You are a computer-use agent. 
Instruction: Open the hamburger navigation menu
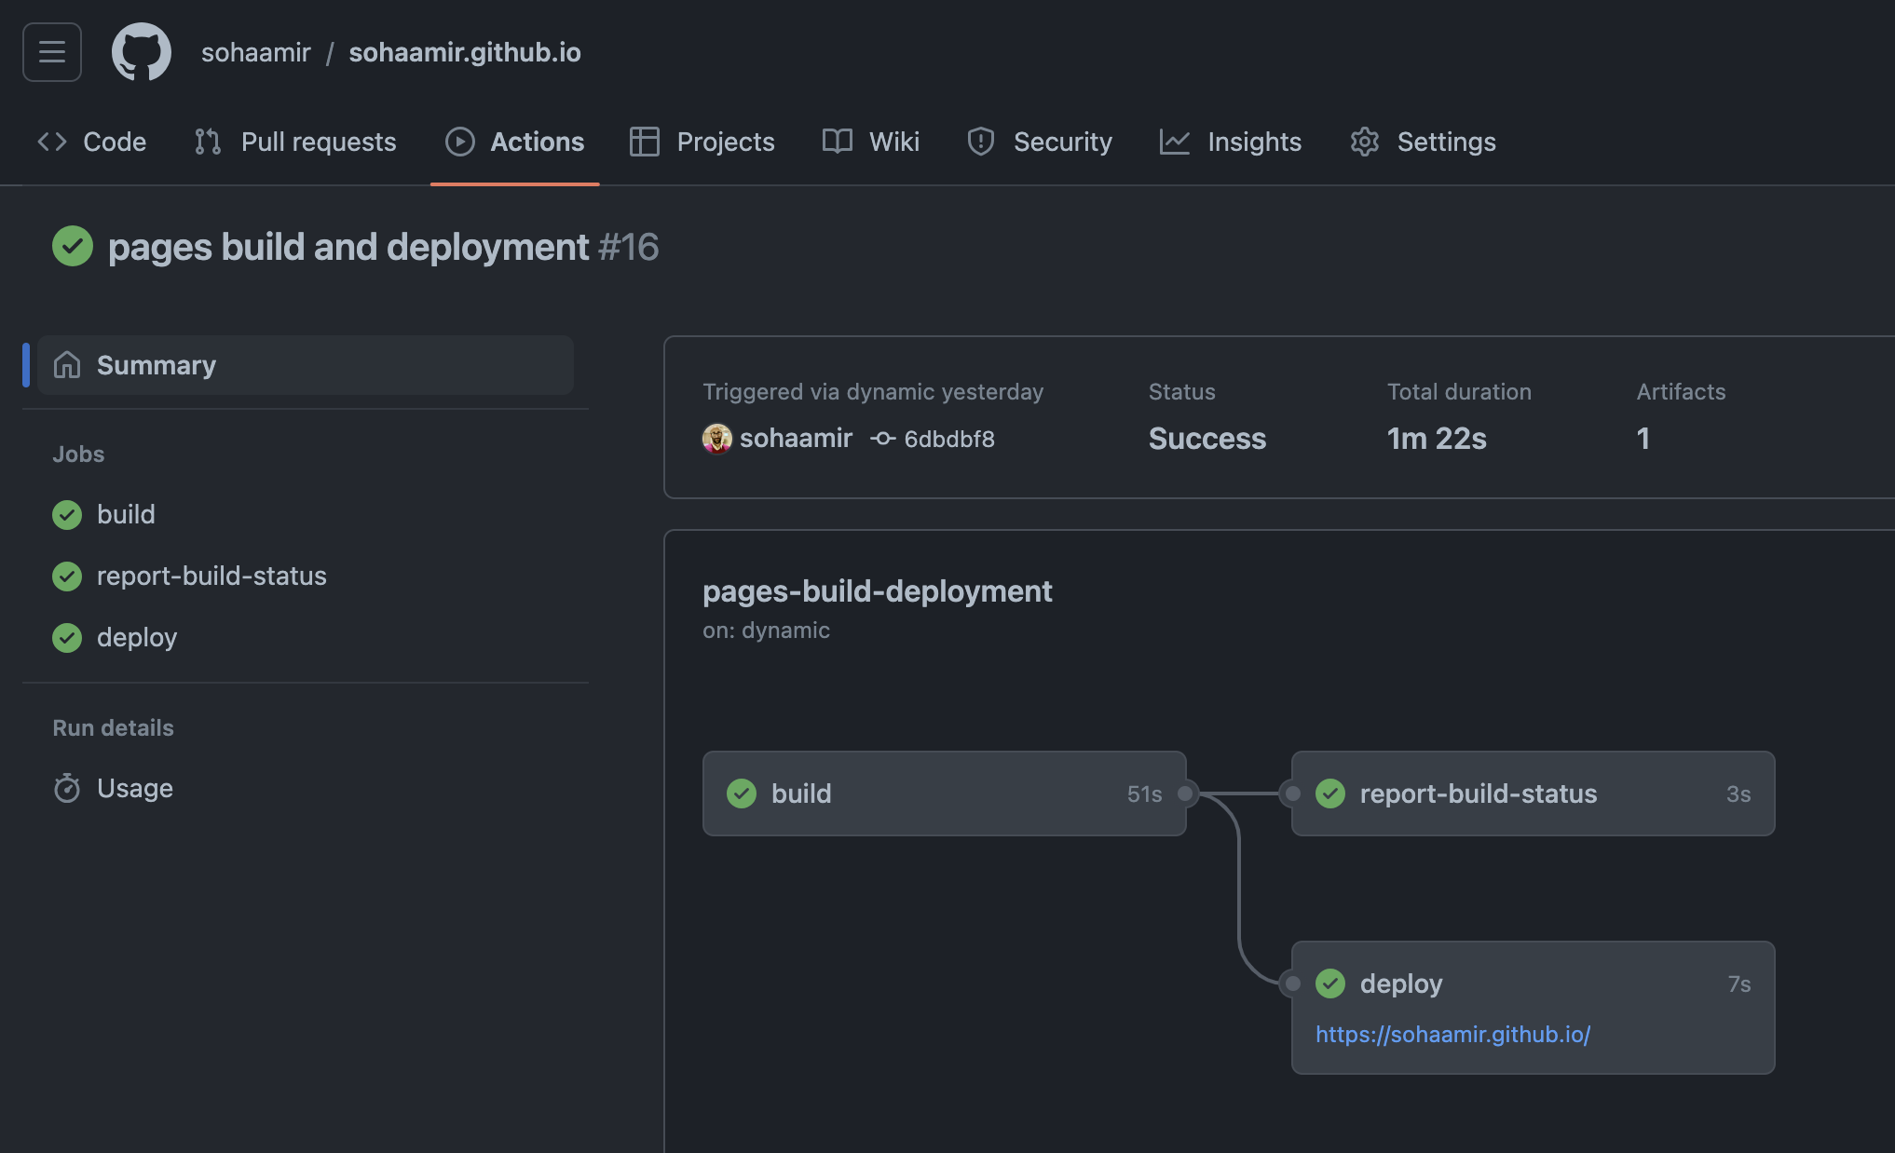point(51,52)
